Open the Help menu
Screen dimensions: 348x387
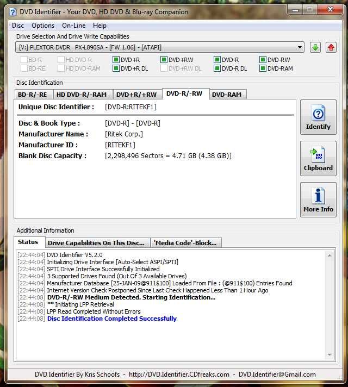click(100, 26)
